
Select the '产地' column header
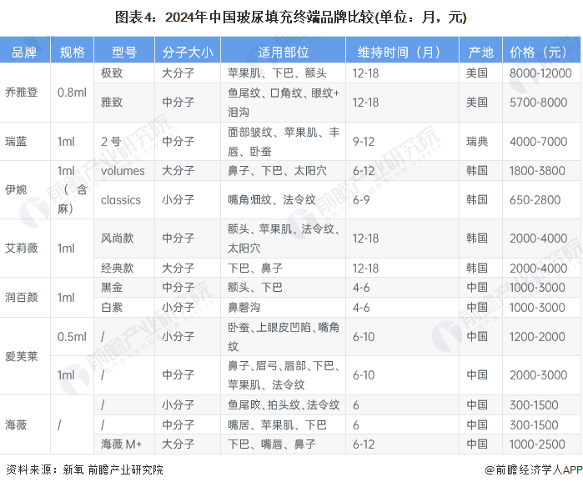point(480,52)
